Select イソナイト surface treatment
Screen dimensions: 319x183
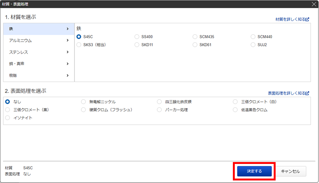pos(8,118)
